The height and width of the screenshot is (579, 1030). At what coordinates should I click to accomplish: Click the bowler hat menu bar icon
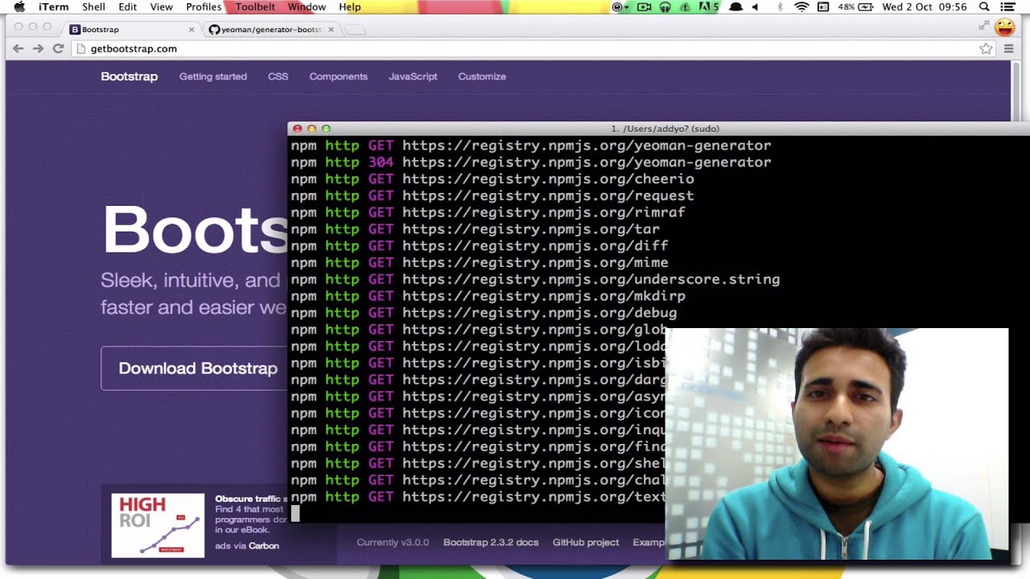pos(735,6)
